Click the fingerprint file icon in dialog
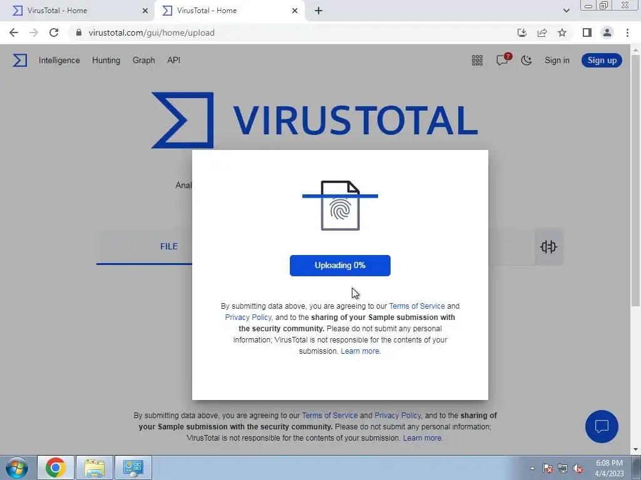This screenshot has width=641, height=480. pyautogui.click(x=340, y=206)
